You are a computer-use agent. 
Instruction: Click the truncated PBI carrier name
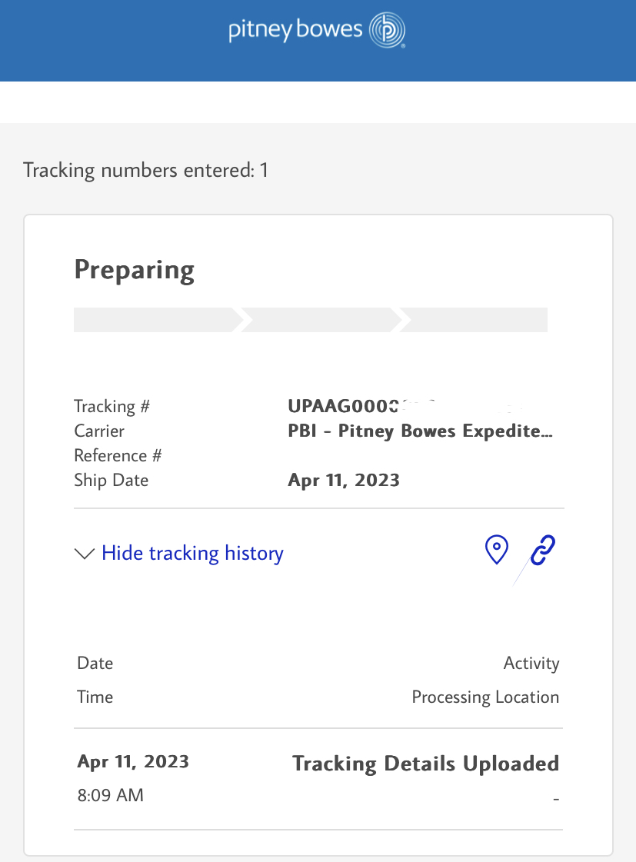click(420, 431)
